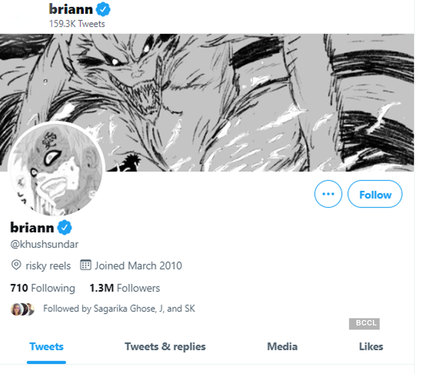Open the 710 Following list
The height and width of the screenshot is (374, 424).
pos(43,288)
